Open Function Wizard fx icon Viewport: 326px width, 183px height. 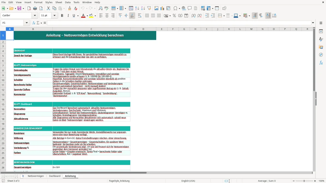pos(34,23)
